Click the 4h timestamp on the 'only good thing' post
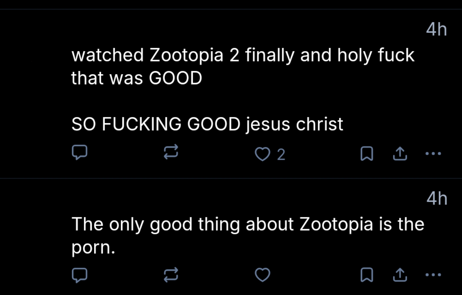The width and height of the screenshot is (462, 295). coord(437,199)
